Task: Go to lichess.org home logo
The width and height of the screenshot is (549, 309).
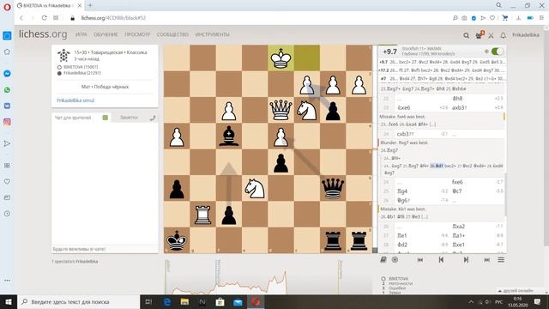Action: pyautogui.click(x=43, y=34)
